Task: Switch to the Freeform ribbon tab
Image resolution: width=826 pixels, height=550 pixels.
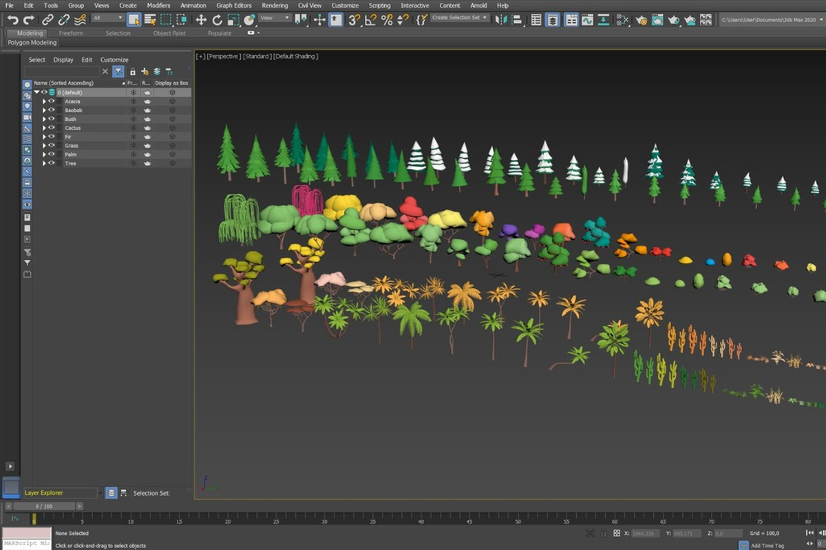Action: coord(71,33)
